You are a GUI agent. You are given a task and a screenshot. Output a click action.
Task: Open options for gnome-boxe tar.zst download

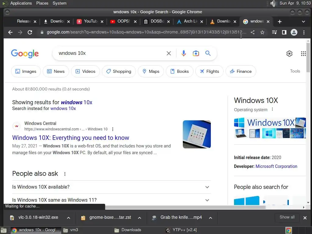pyautogui.click(x=140, y=218)
